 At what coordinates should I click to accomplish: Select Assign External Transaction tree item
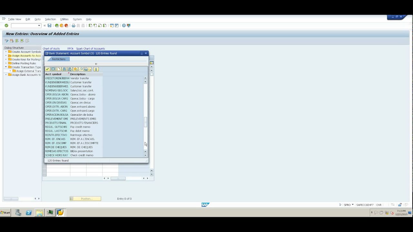(x=26, y=71)
